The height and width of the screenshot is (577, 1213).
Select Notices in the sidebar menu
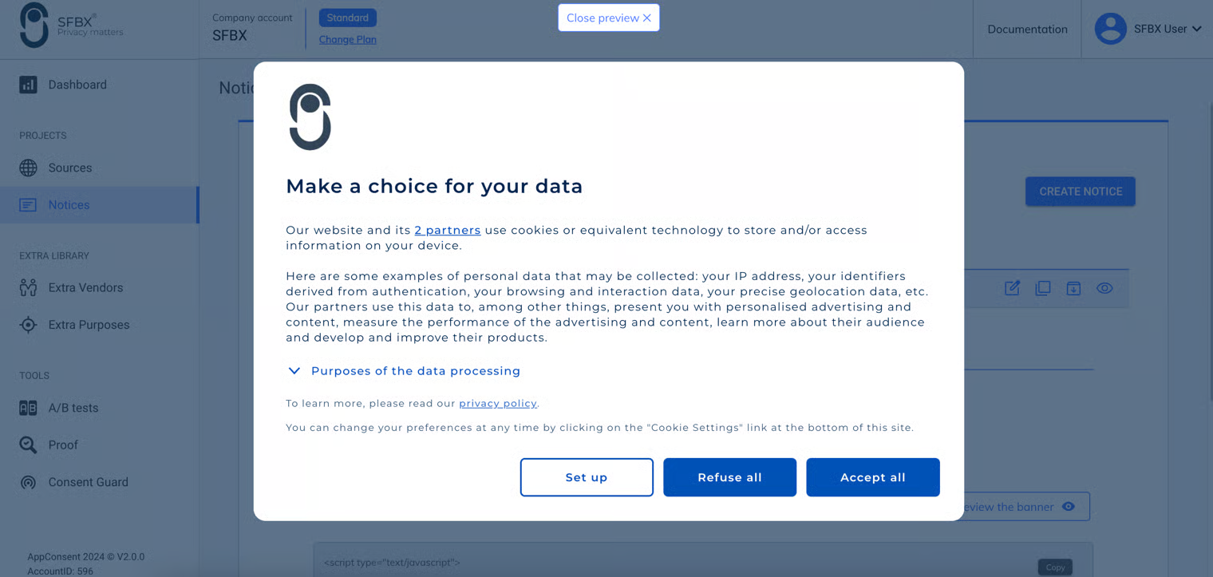click(69, 205)
